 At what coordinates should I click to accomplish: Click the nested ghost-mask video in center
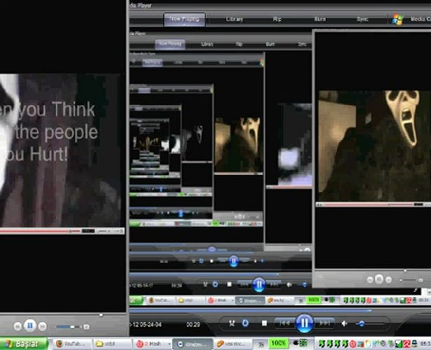(239, 144)
